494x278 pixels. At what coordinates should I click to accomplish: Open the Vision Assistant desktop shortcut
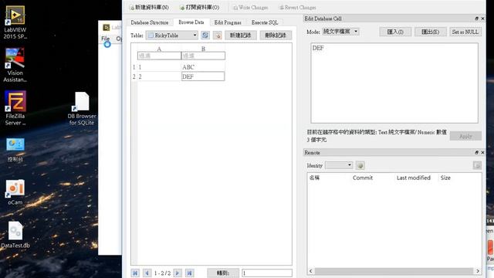click(15, 65)
